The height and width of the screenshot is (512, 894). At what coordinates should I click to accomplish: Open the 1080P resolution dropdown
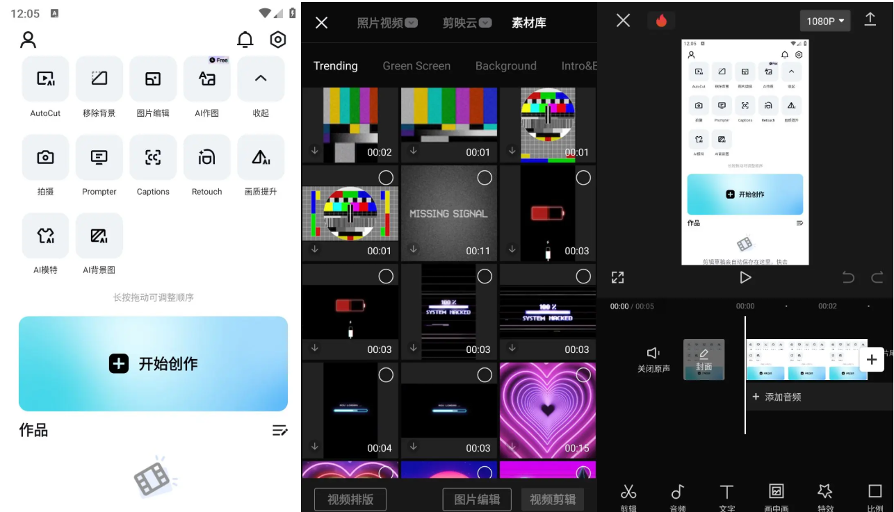tap(824, 21)
